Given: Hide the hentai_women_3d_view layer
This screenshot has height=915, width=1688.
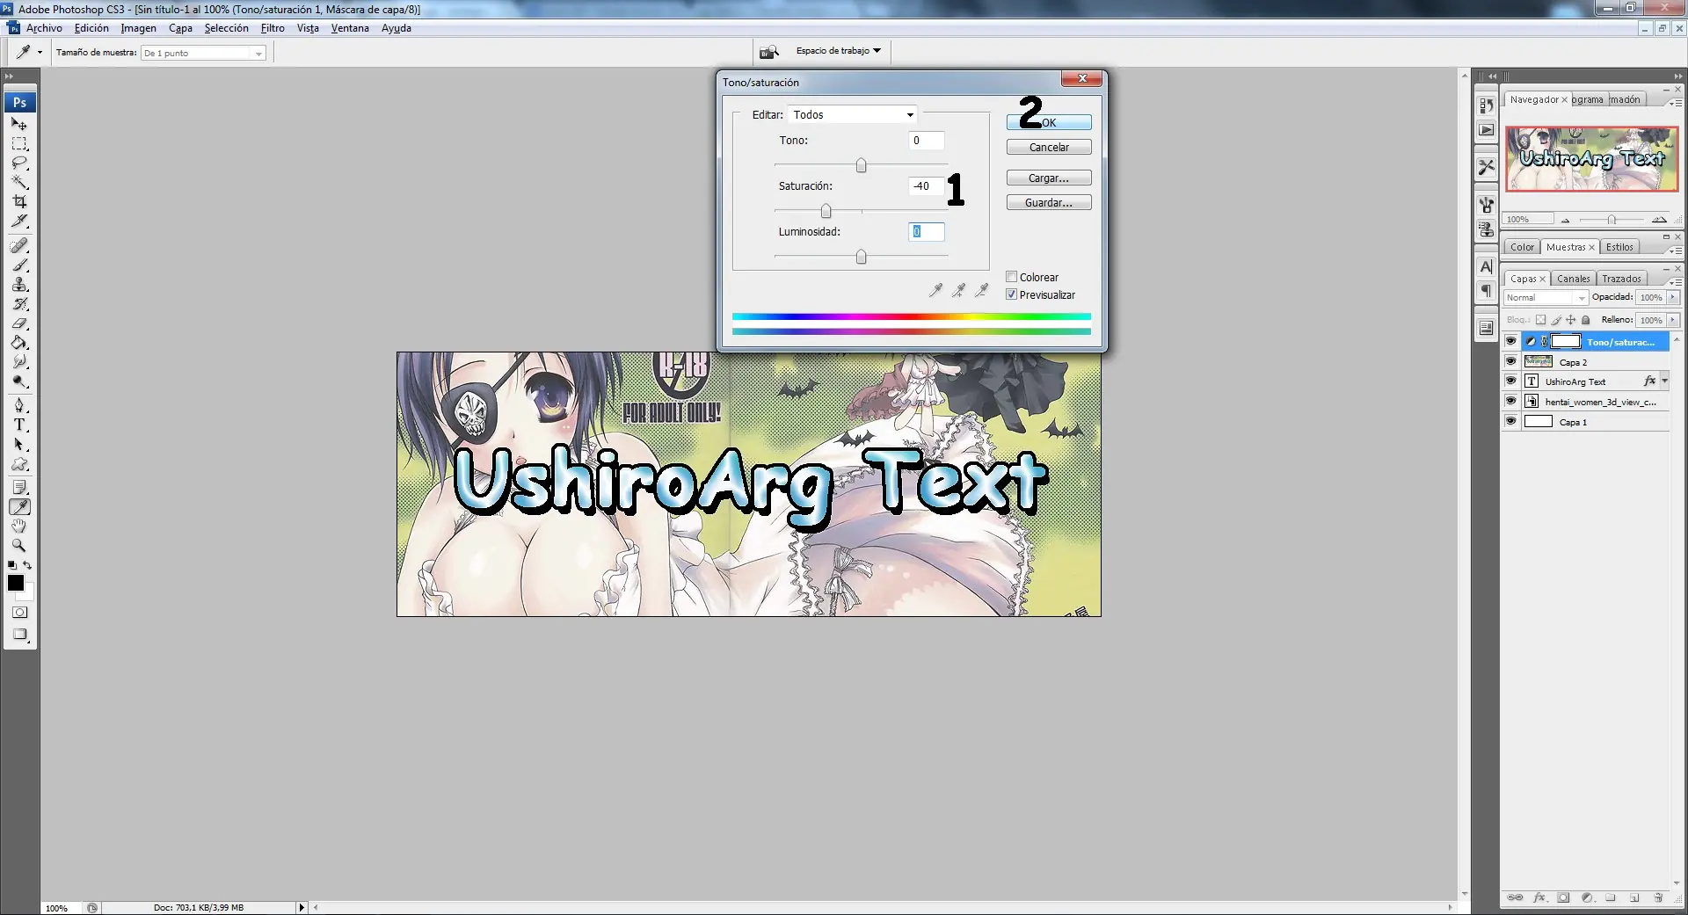Looking at the screenshot, I should pyautogui.click(x=1510, y=401).
